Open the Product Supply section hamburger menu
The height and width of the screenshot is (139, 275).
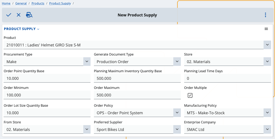click(266, 29)
